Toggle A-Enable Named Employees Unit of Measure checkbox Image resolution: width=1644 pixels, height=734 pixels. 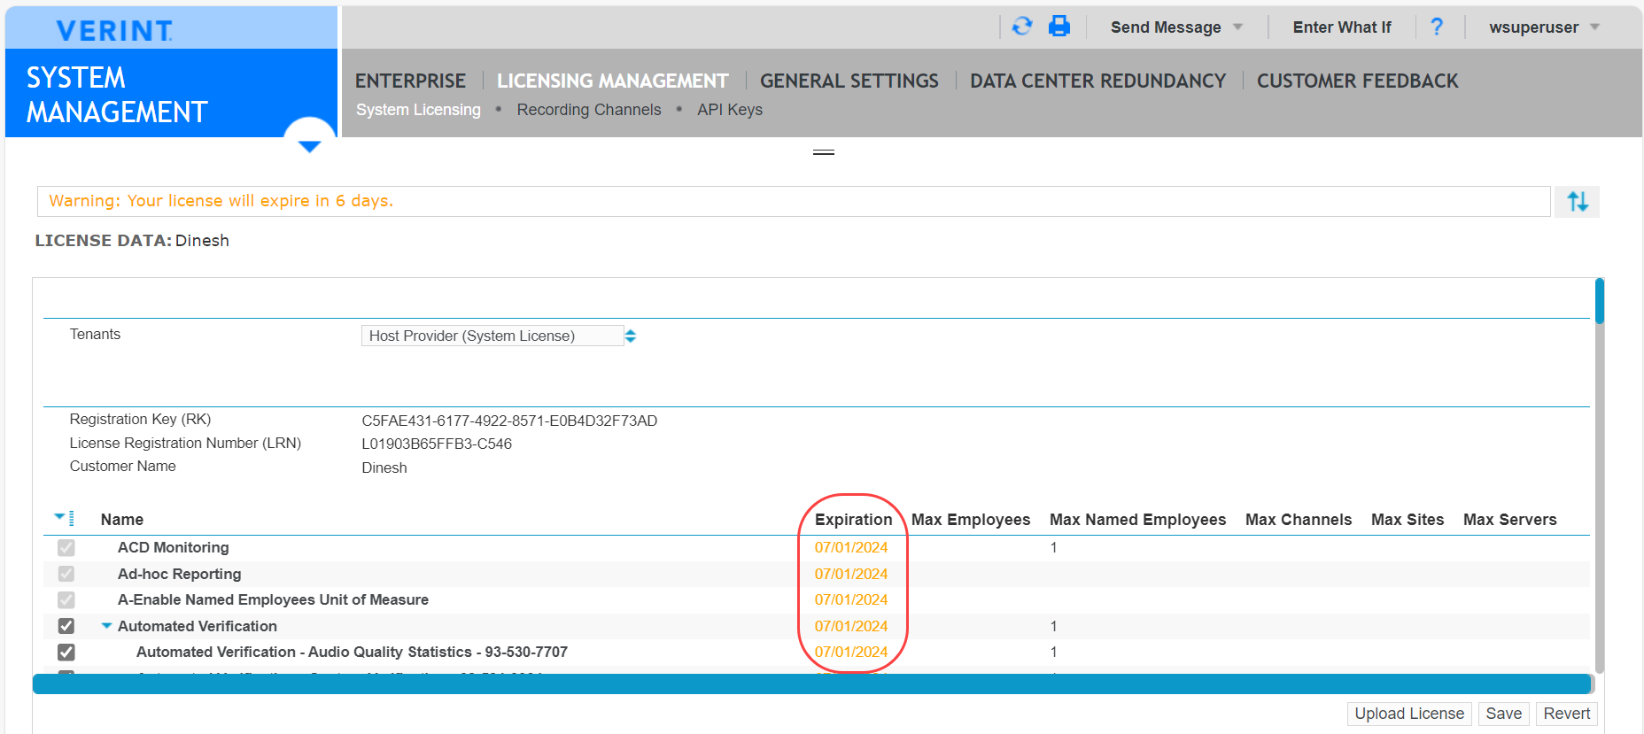(x=66, y=600)
